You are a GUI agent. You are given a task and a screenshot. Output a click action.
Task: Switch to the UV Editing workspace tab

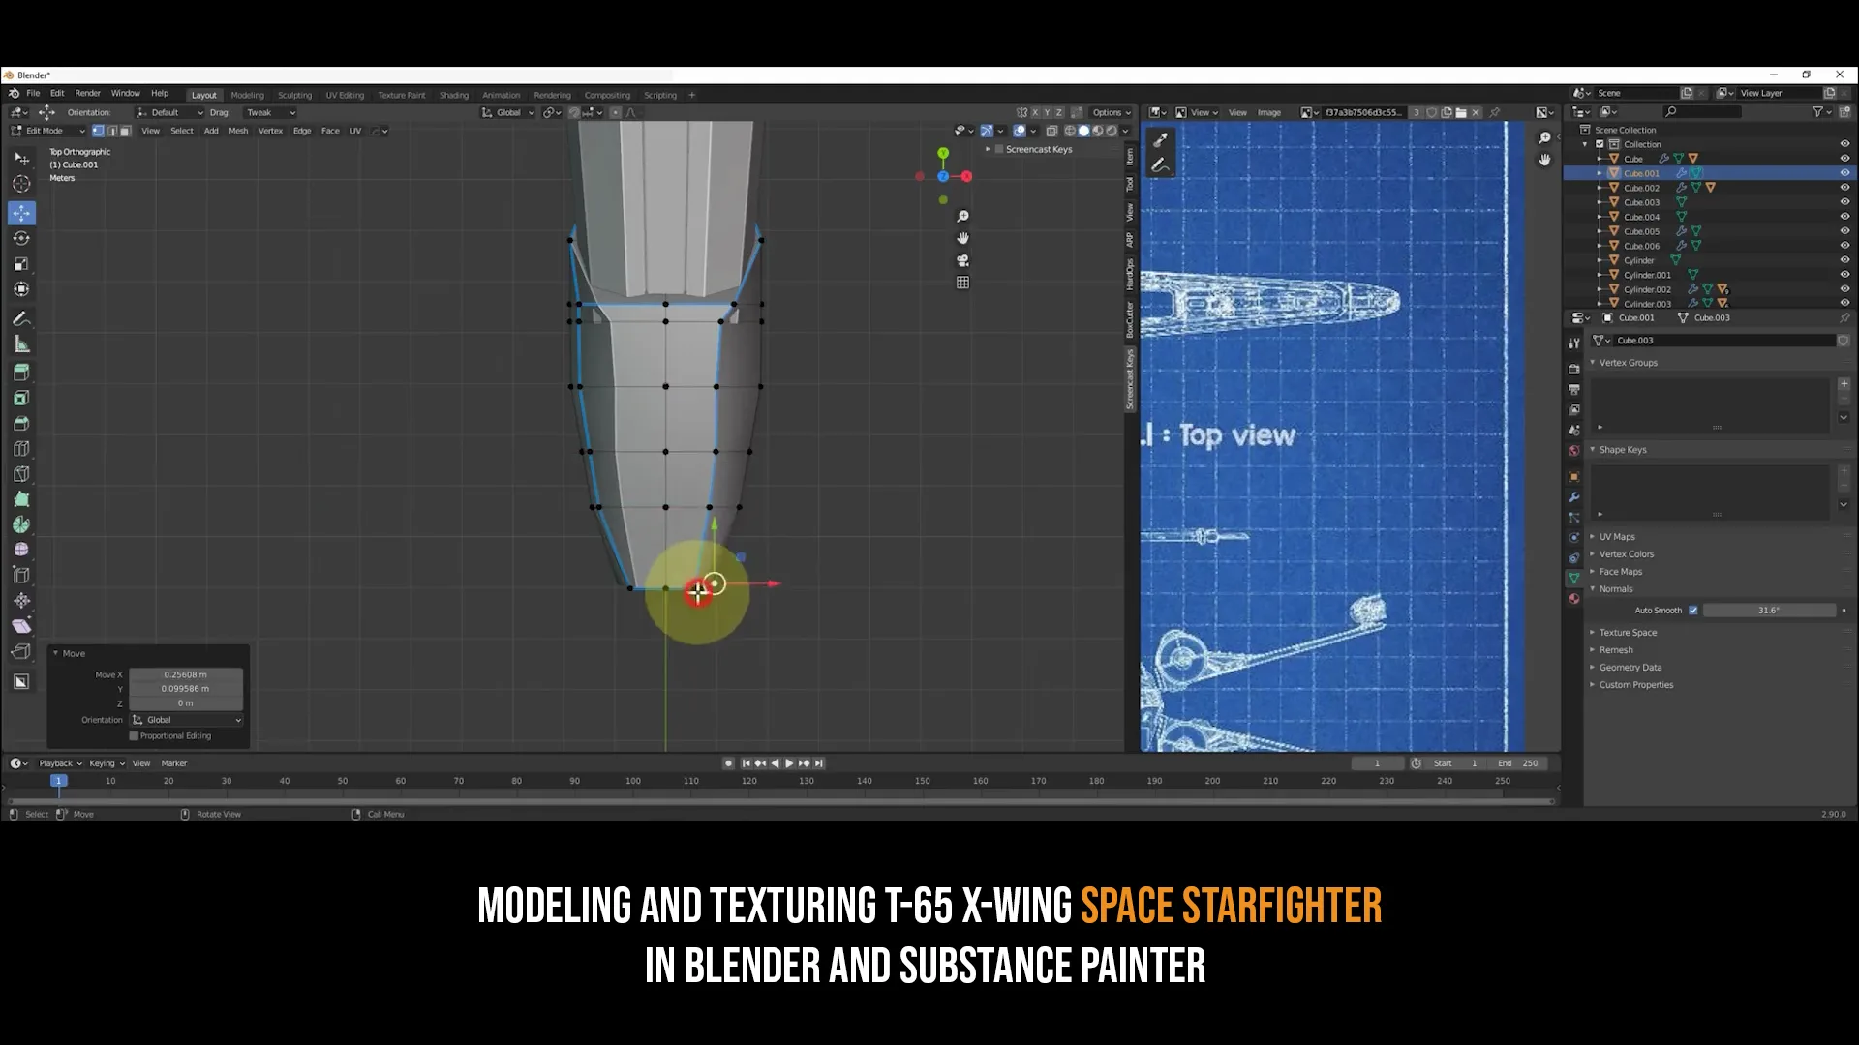click(x=345, y=95)
